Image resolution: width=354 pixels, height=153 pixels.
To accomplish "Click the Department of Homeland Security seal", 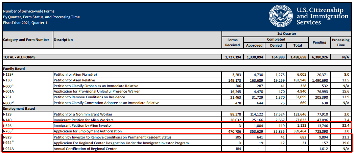I will pyautogui.click(x=281, y=16).
